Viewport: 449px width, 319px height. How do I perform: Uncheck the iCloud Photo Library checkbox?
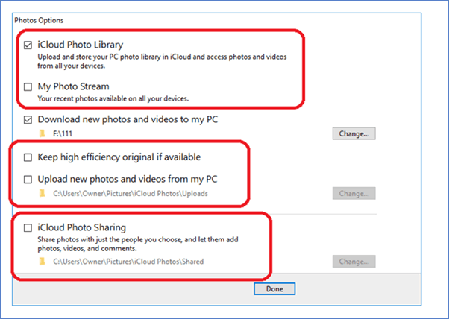pos(28,45)
